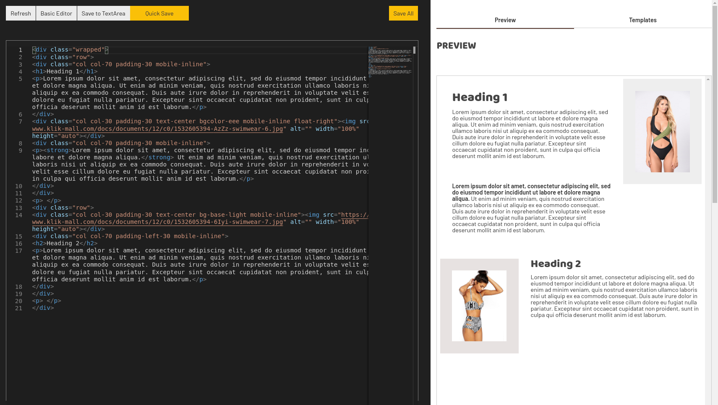The height and width of the screenshot is (405, 718).
Task: Click the 'Heading 1' title in preview
Action: point(480,97)
